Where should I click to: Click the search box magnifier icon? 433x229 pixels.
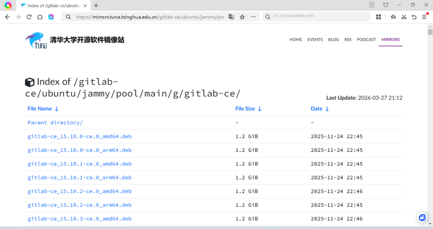(x=268, y=17)
